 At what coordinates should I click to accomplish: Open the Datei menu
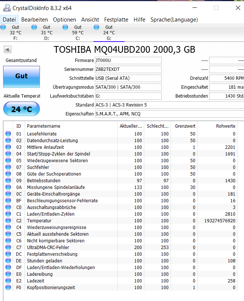point(9,20)
